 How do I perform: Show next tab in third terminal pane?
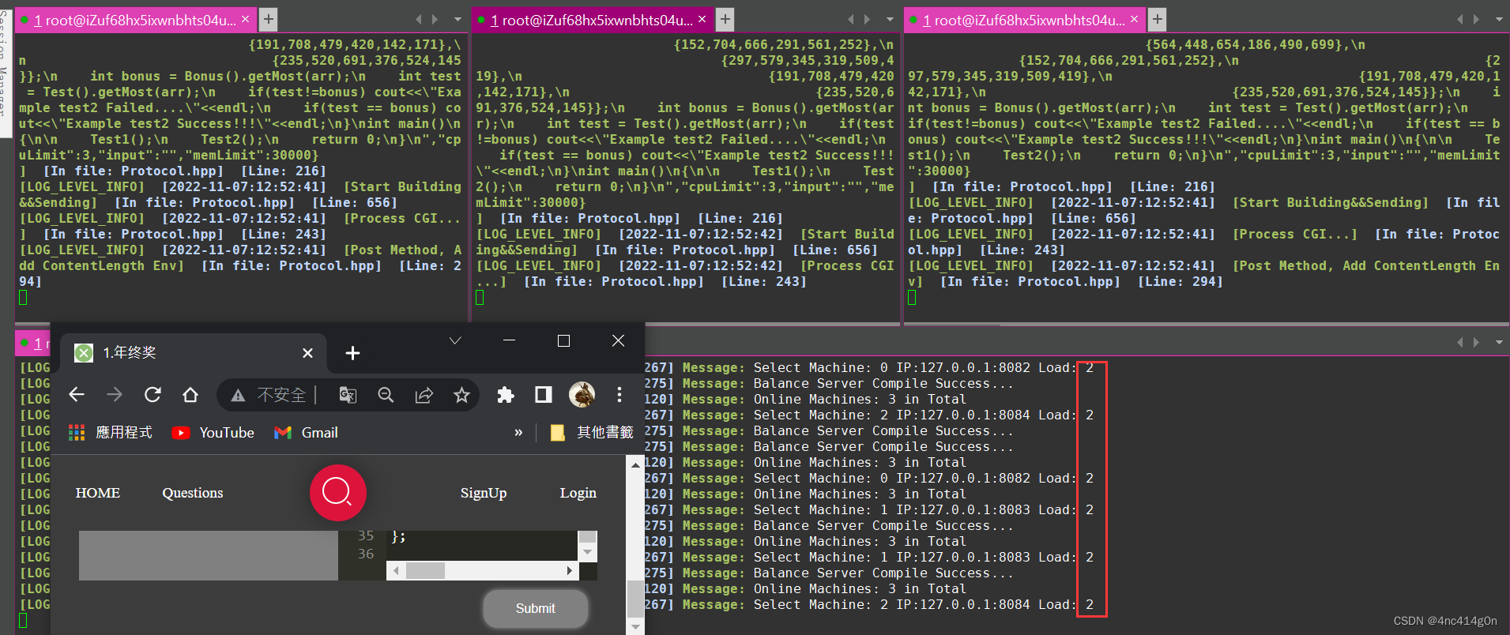[1476, 19]
